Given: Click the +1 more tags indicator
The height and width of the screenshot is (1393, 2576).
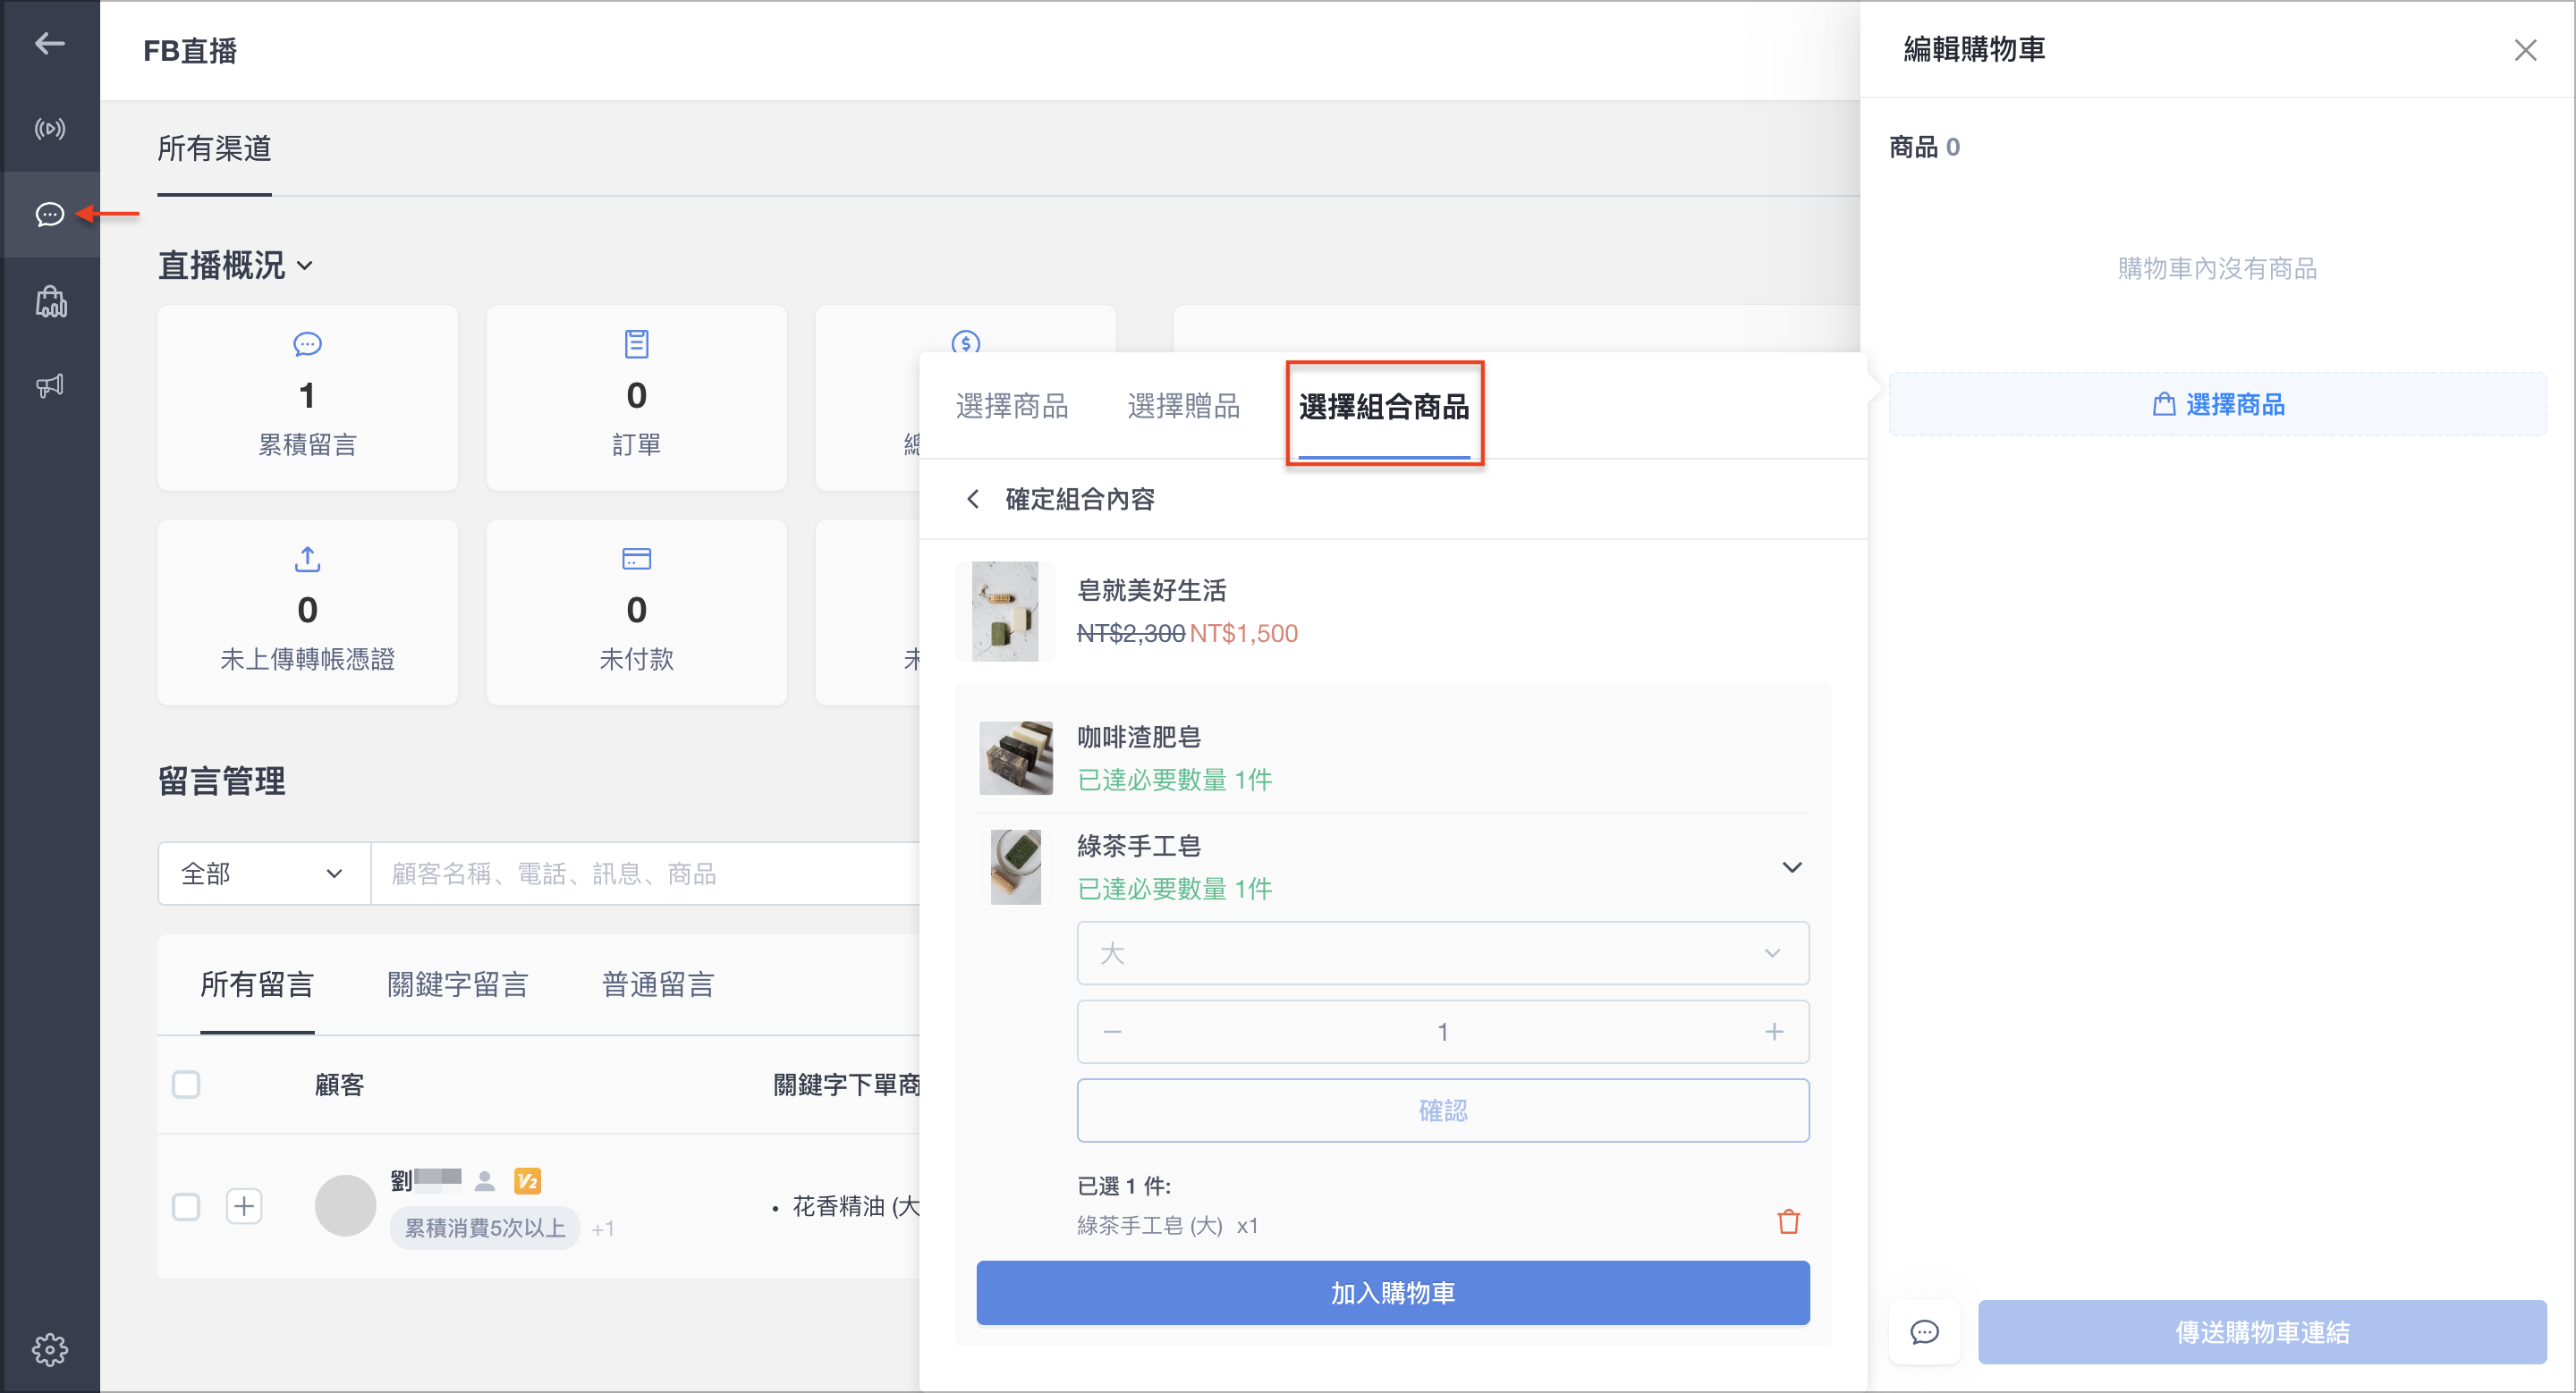Looking at the screenshot, I should [602, 1228].
